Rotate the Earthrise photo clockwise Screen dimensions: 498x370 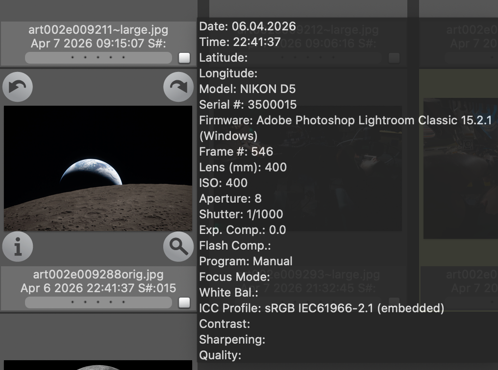point(178,87)
